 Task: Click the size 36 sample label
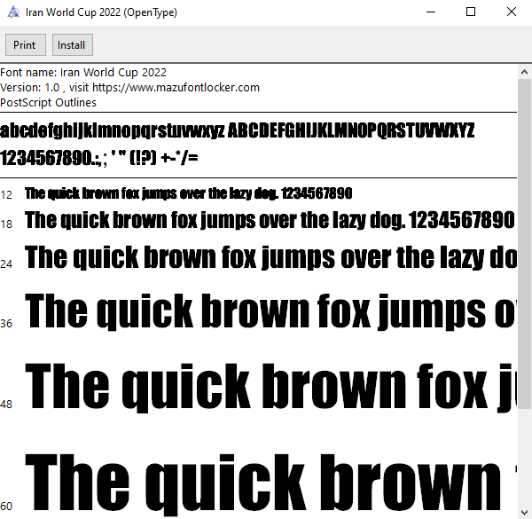(6, 324)
